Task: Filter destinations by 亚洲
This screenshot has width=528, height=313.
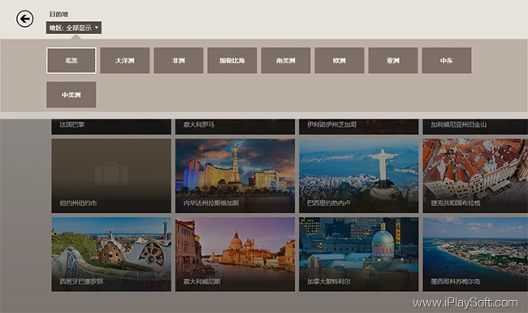Action: click(x=393, y=61)
